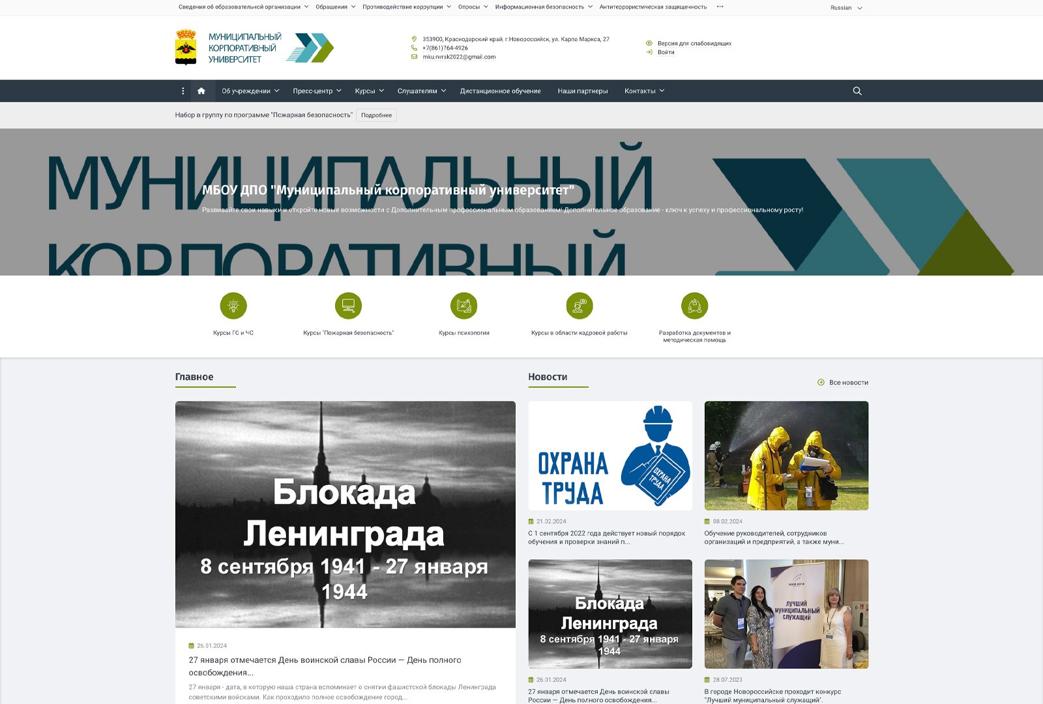Click the home icon in navigation bar
Viewport: 1043px width, 704px height.
click(x=201, y=91)
